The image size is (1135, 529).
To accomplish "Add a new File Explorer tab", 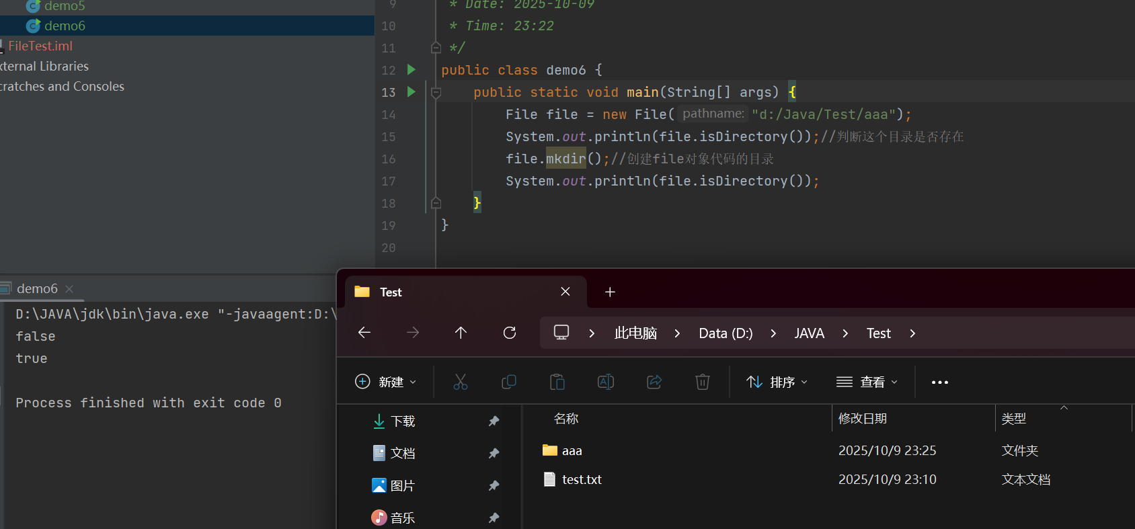I will tap(610, 292).
